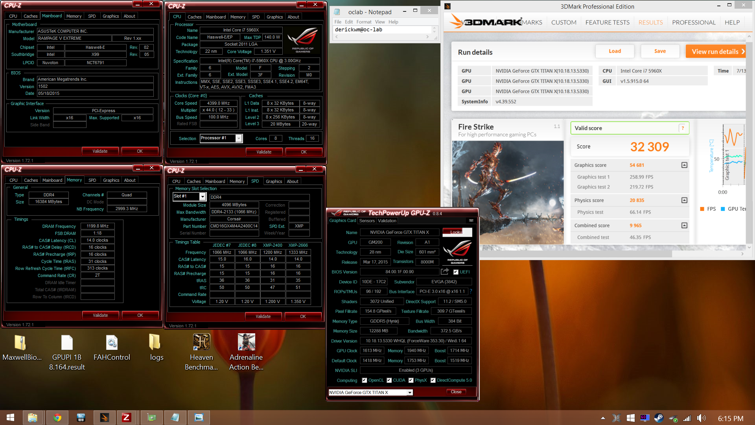Click the Windows flag tray icon

630,418
